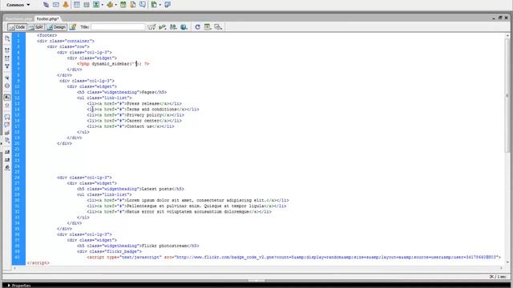Image resolution: width=513 pixels, height=288 pixels.
Task: Insert an Email Link
Action: click(x=56, y=5)
